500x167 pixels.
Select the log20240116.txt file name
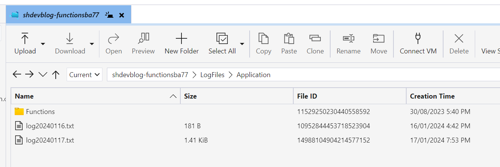(x=50, y=126)
